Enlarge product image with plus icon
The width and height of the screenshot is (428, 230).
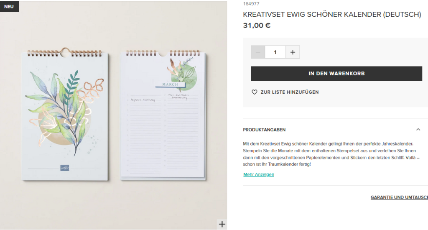(222, 224)
